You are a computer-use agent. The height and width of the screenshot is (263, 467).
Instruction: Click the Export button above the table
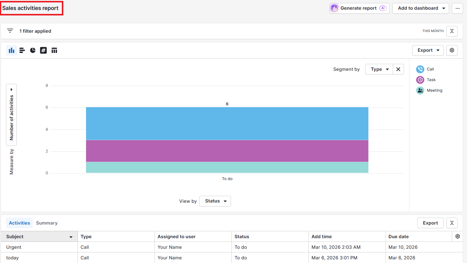click(x=430, y=223)
